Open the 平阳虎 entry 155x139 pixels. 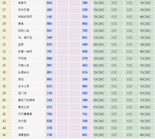[22, 58]
